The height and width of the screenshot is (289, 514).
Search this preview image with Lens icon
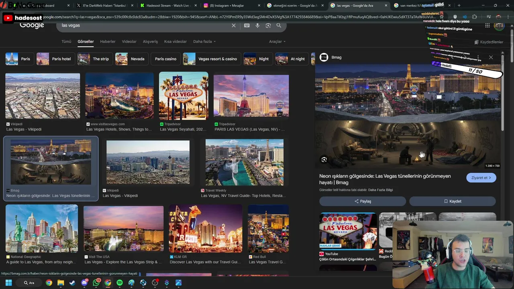[324, 160]
